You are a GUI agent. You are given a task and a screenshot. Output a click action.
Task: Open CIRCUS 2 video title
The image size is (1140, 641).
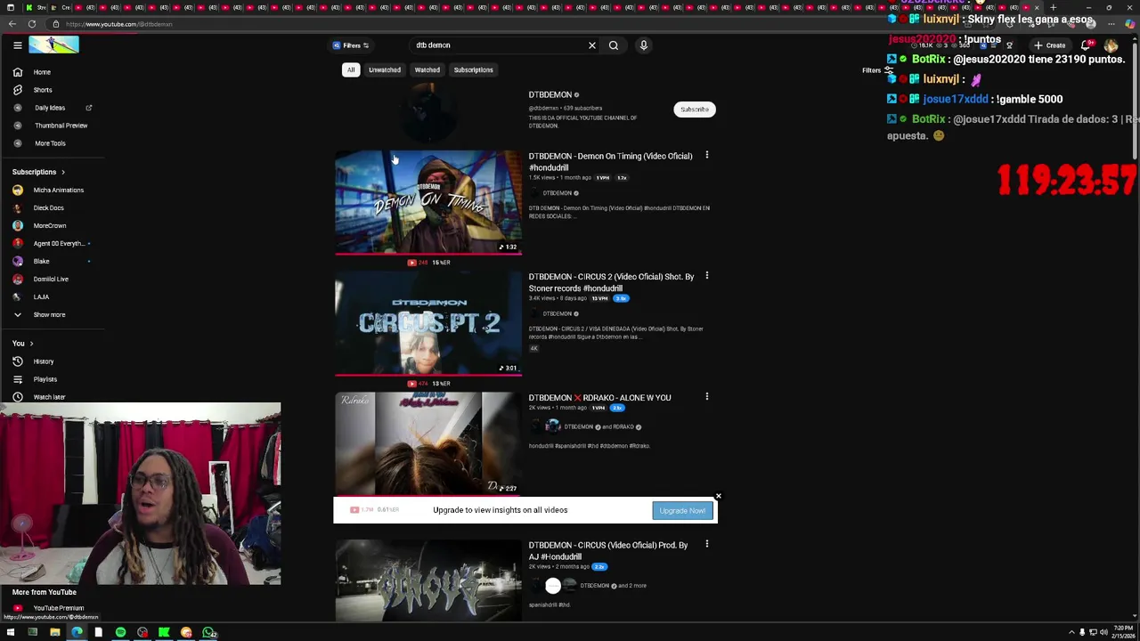611,282
